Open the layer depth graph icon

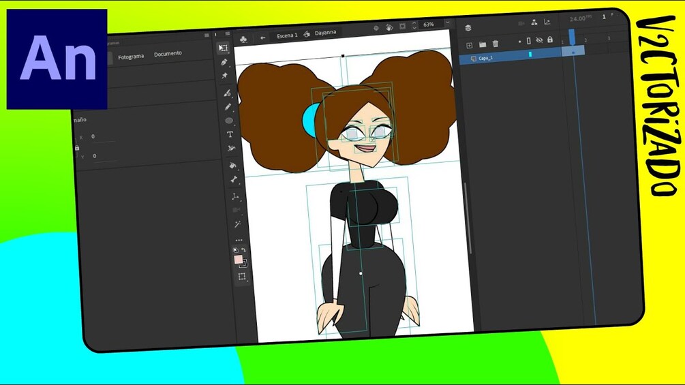pos(547,21)
